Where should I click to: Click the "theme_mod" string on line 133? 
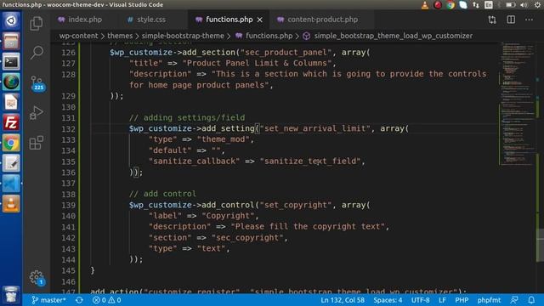tap(224, 139)
